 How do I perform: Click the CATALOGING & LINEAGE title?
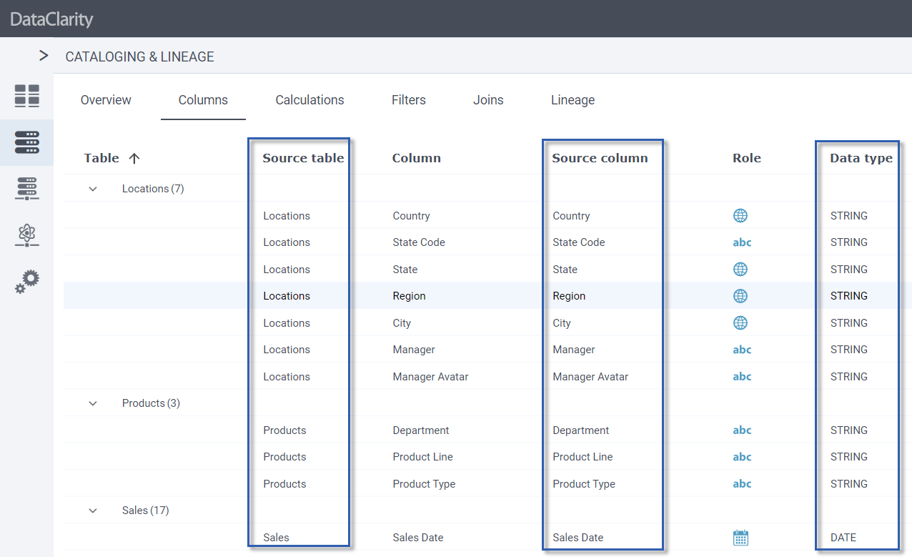(139, 56)
